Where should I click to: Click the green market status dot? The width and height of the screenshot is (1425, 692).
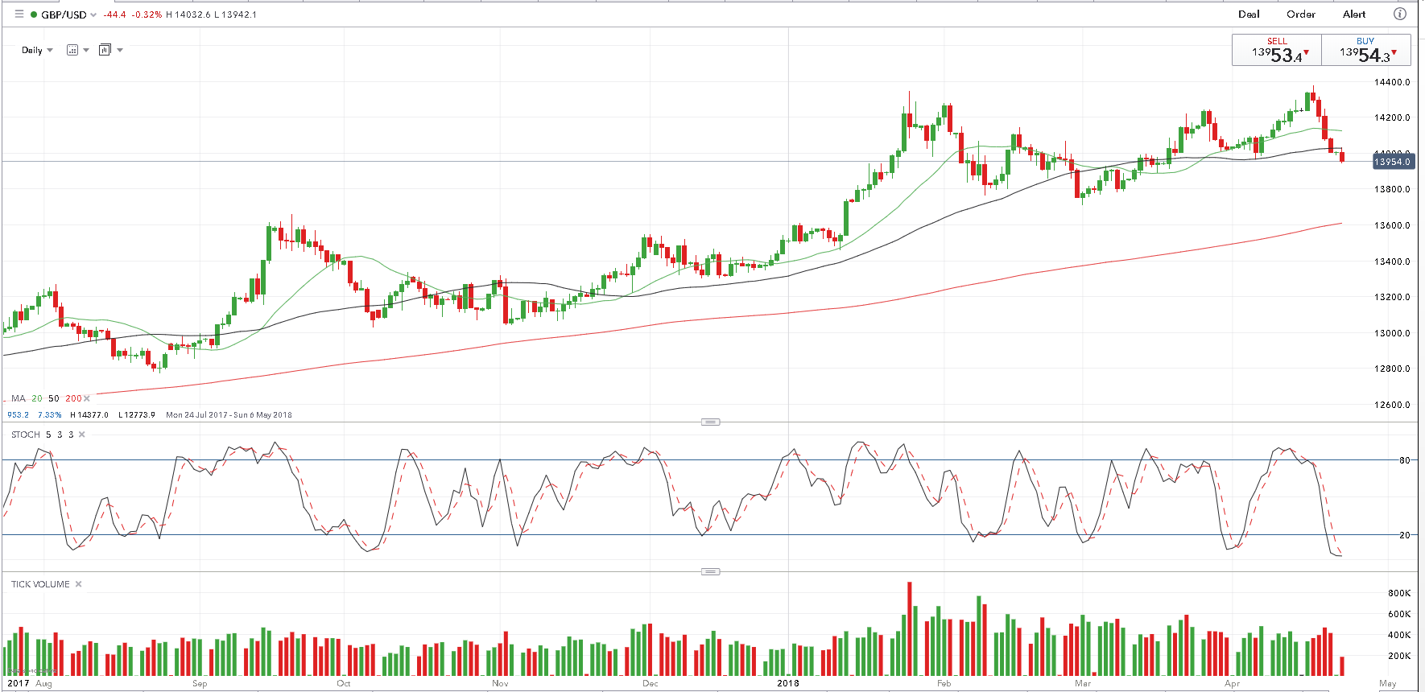pos(34,14)
